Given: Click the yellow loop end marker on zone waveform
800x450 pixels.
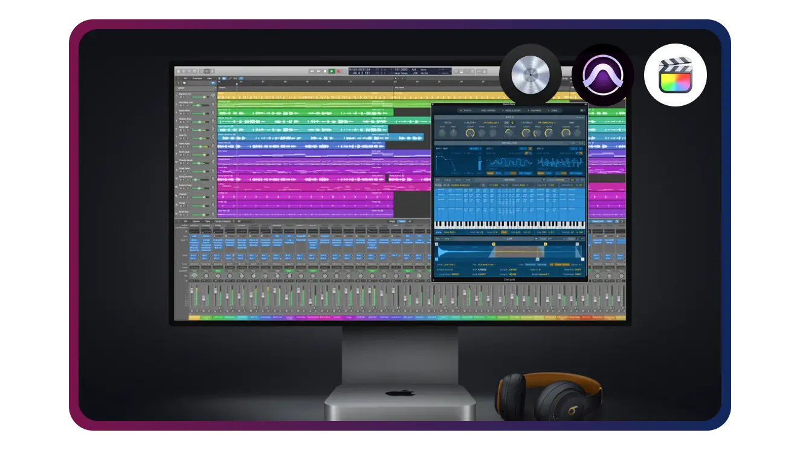Looking at the screenshot, I should tap(546, 244).
